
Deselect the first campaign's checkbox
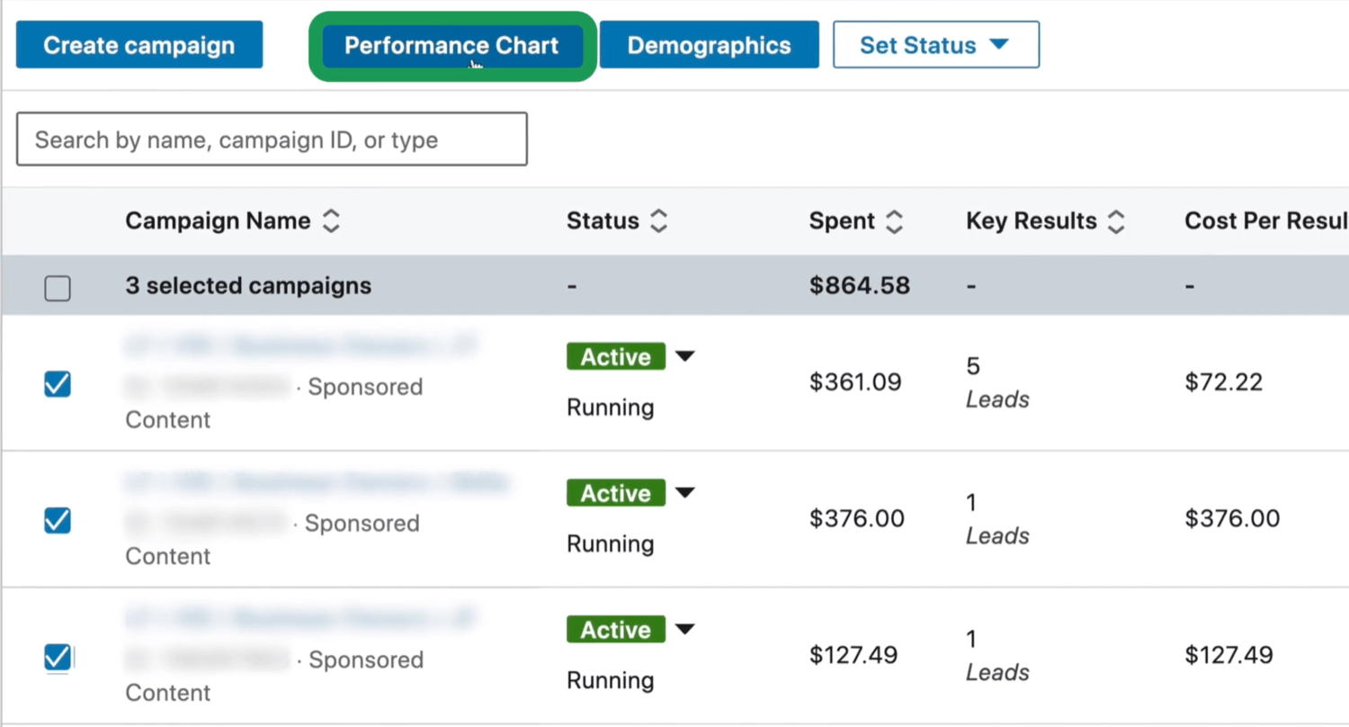[x=57, y=384]
